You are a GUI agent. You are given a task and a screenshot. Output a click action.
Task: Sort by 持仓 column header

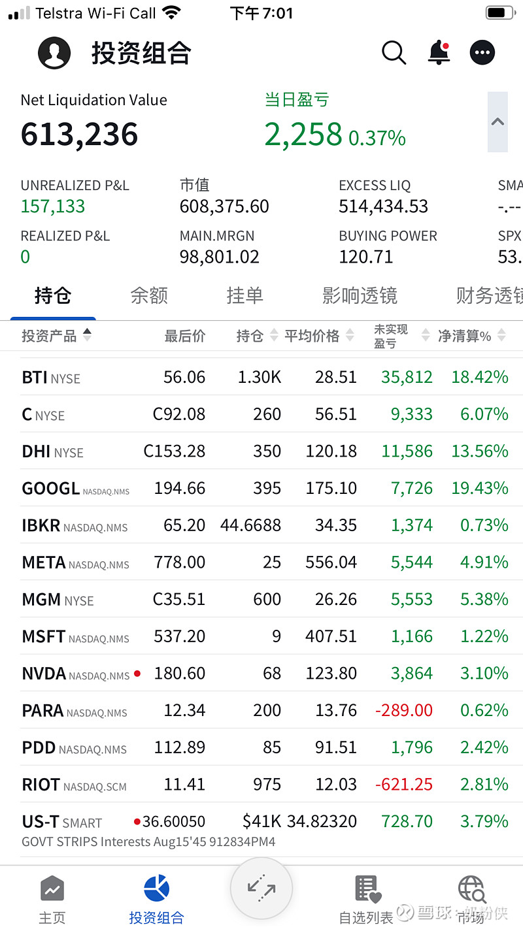pos(257,336)
